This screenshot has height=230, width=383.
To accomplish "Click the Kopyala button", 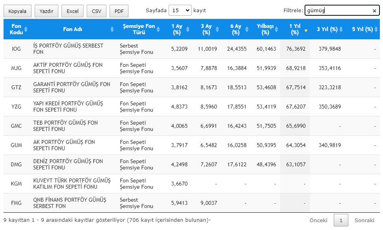I will click(x=17, y=11).
